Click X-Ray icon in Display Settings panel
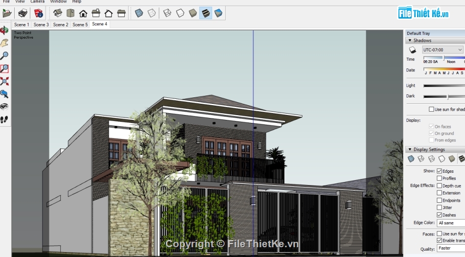The height and width of the screenshot is (257, 465). click(411, 159)
